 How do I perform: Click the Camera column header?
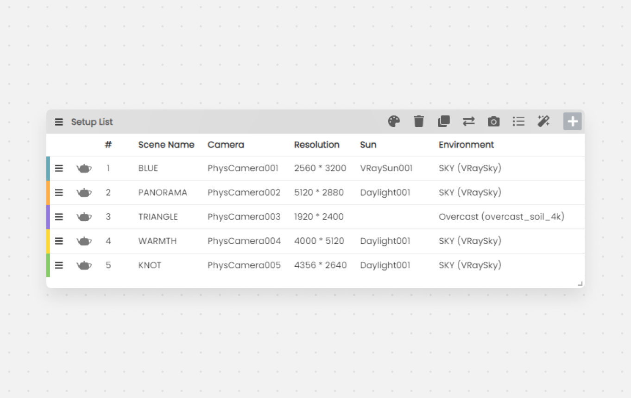tap(226, 145)
